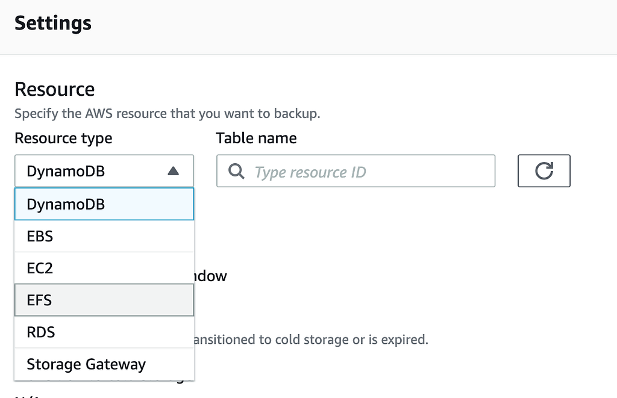The image size is (617, 398).
Task: Select EBS from the resource type list
Action: click(x=104, y=236)
